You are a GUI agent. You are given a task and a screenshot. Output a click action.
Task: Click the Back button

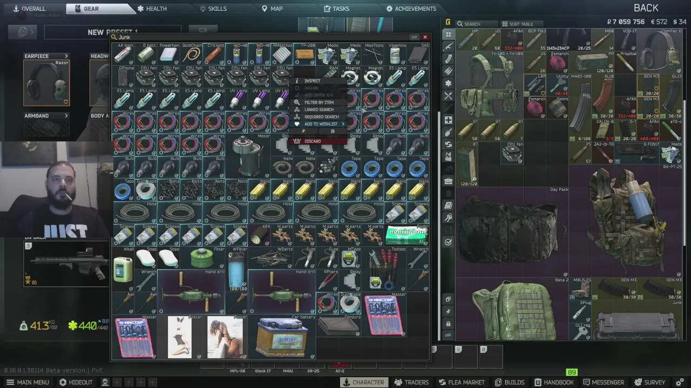point(646,8)
